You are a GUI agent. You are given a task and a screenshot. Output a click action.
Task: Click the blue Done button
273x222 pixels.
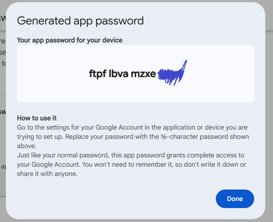coord(235,199)
